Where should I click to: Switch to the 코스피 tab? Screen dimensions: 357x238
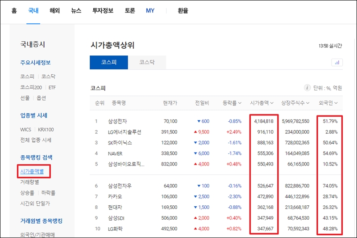coord(109,62)
